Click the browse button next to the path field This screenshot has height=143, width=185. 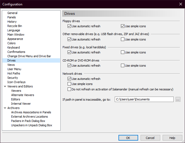(178, 99)
